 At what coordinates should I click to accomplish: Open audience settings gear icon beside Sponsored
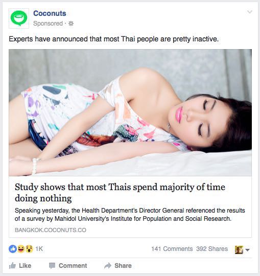tap(71, 24)
